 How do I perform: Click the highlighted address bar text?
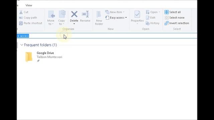pos(23,36)
